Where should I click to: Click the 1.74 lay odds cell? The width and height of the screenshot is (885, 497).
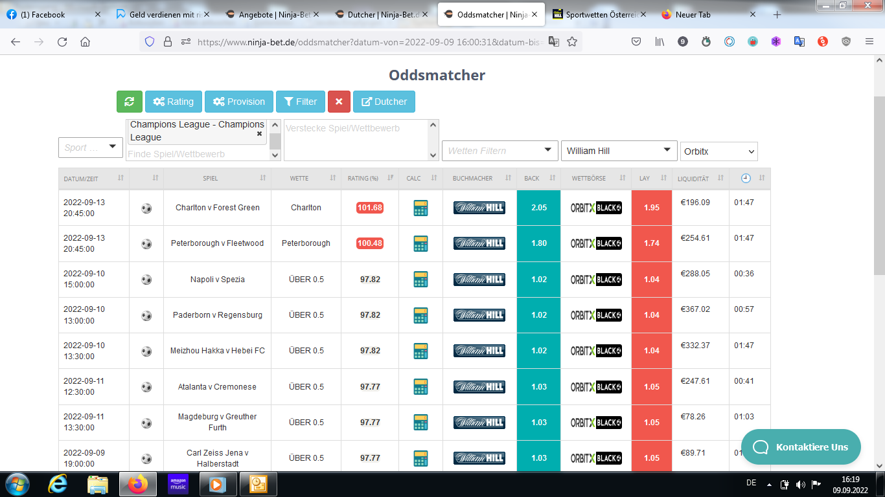click(x=652, y=243)
